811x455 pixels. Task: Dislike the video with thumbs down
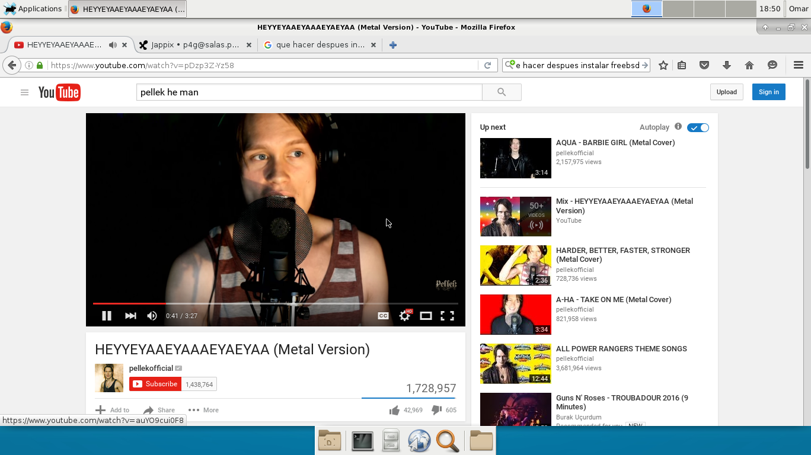click(x=436, y=410)
